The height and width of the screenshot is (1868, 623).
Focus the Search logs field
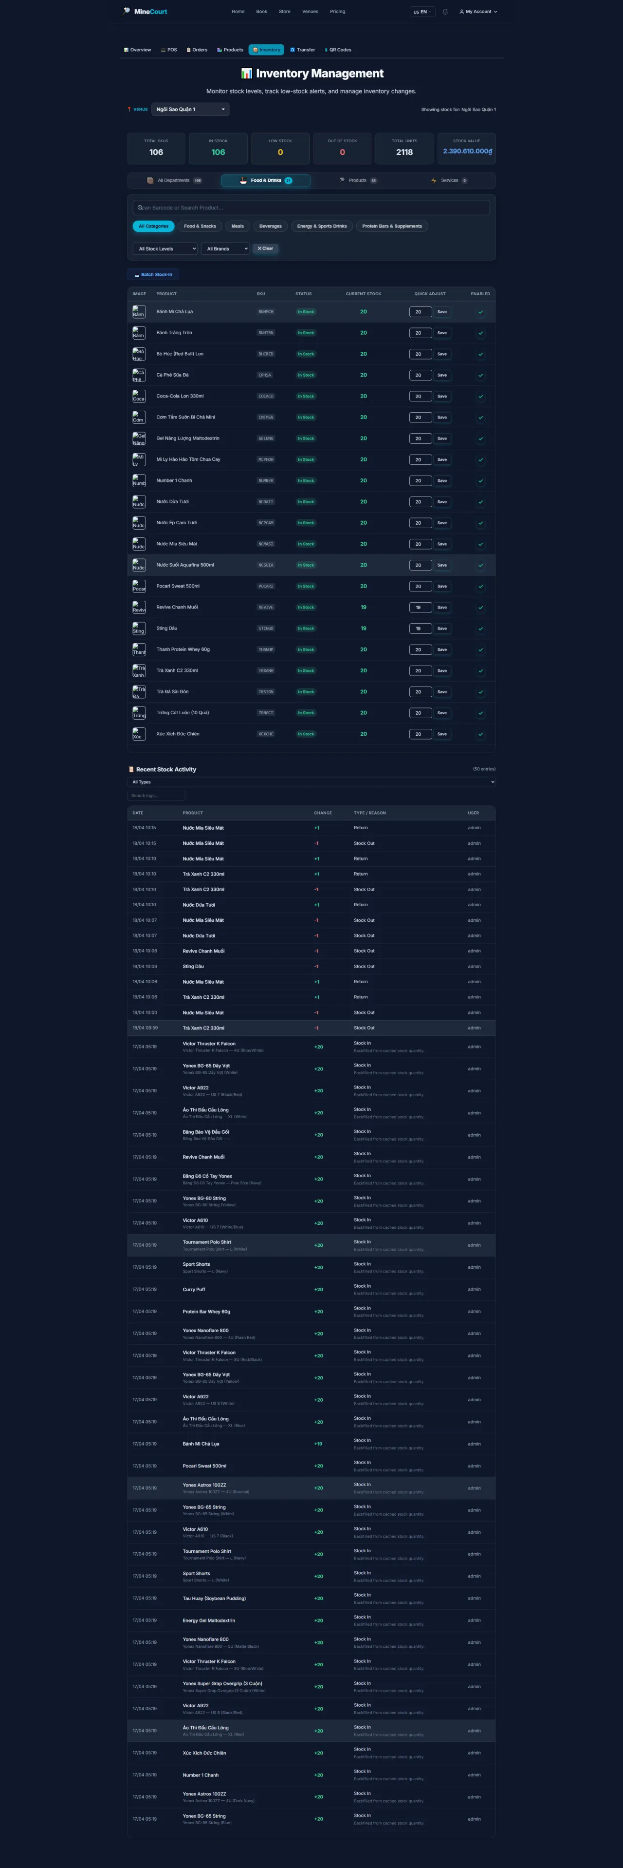tap(156, 796)
